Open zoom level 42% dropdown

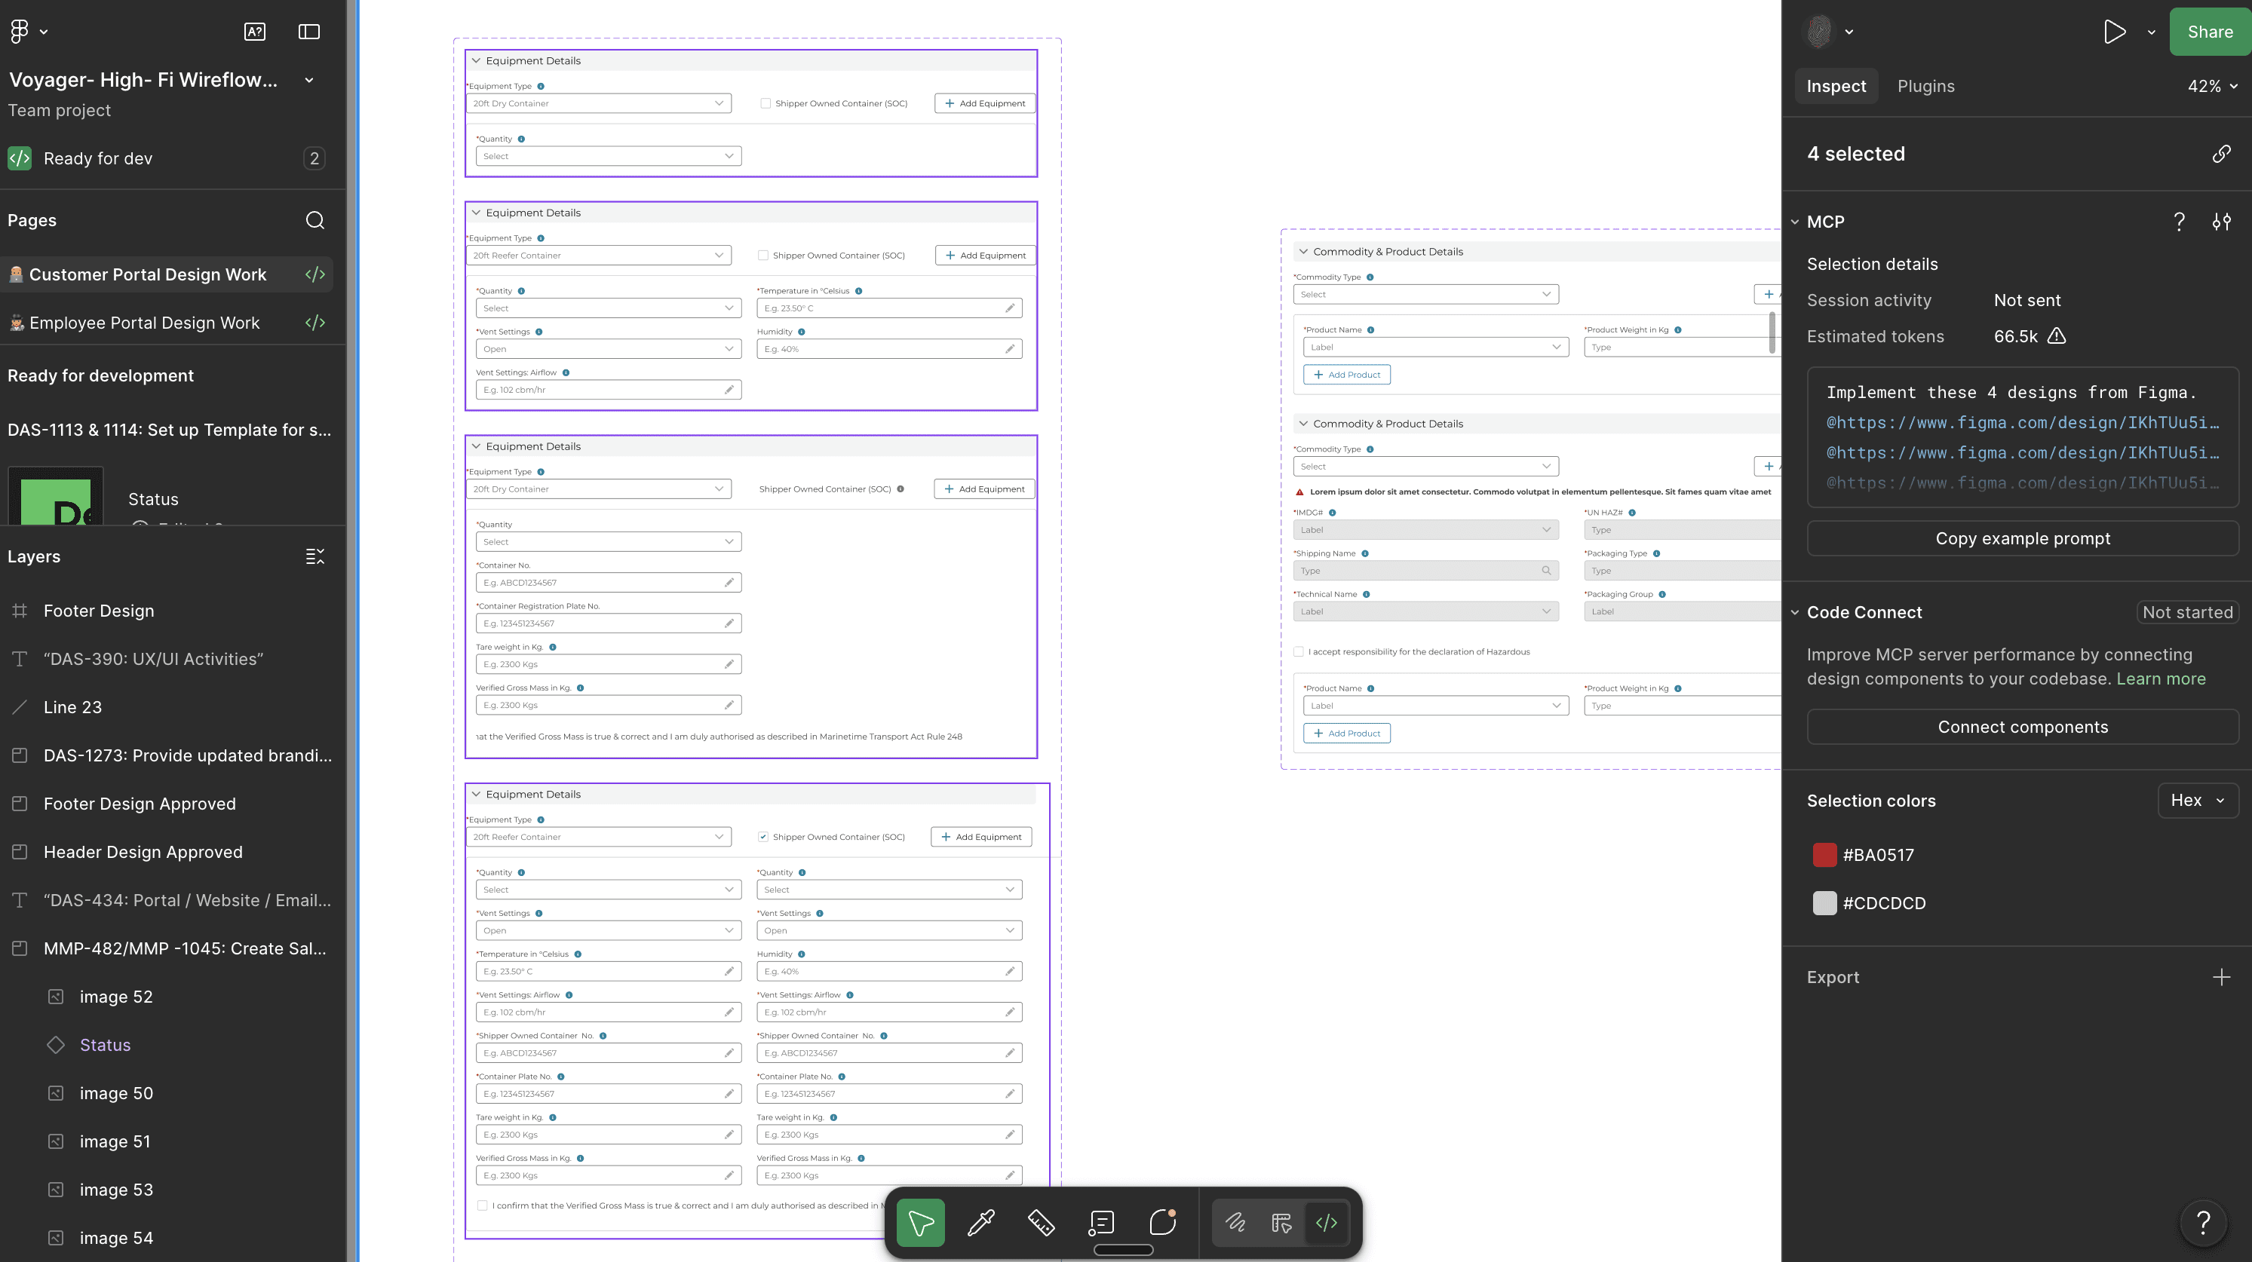click(x=2213, y=86)
